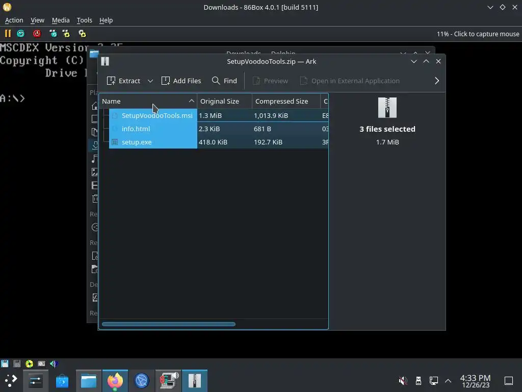The width and height of the screenshot is (522, 392).
Task: Open the Action menu in 86Box
Action: pos(14,20)
